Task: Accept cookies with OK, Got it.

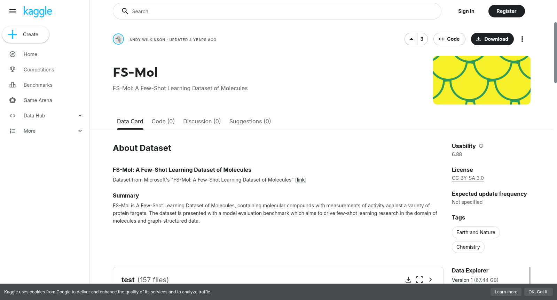Action: (x=538, y=292)
